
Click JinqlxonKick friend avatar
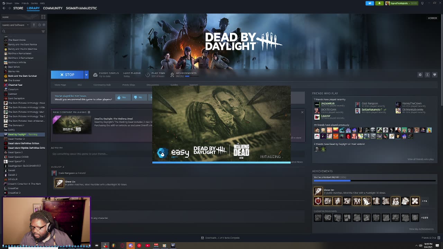coord(317,104)
